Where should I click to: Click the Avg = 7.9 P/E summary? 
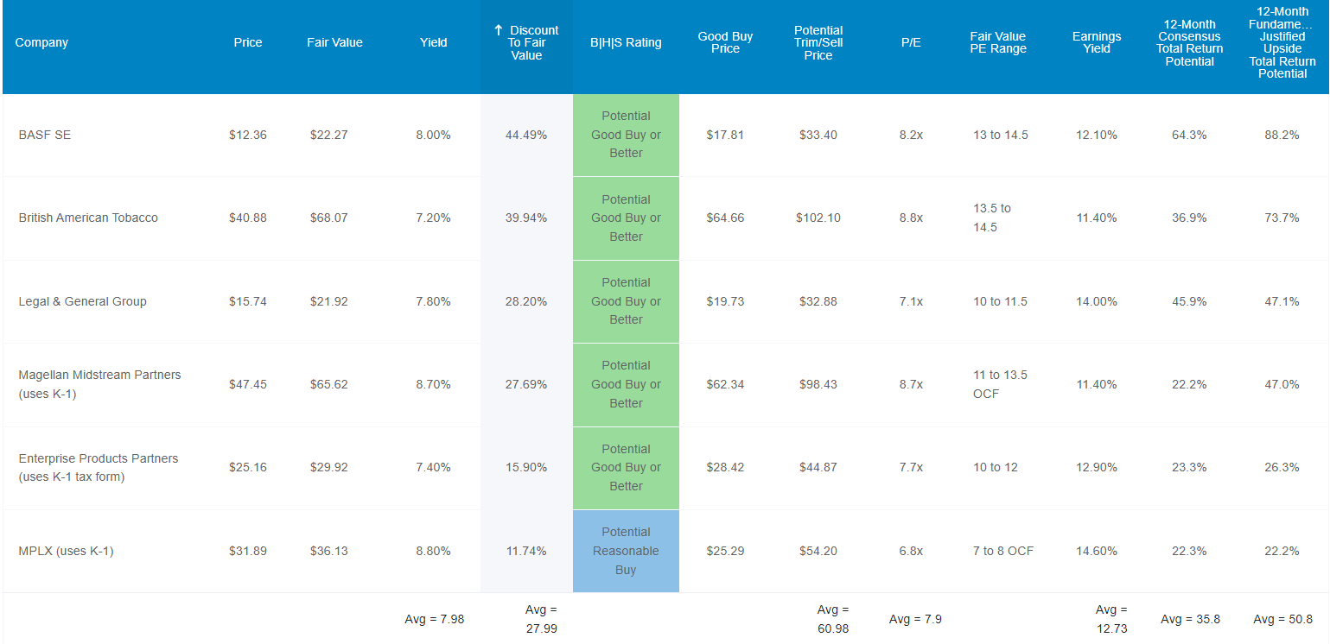(915, 619)
